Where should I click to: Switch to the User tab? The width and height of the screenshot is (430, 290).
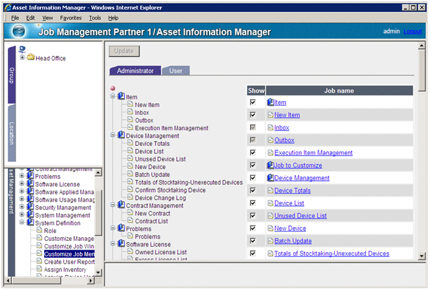176,71
